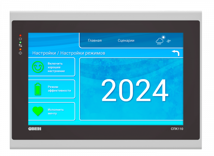
Task: Activate Режим эффективности button
Action: pos(51,89)
